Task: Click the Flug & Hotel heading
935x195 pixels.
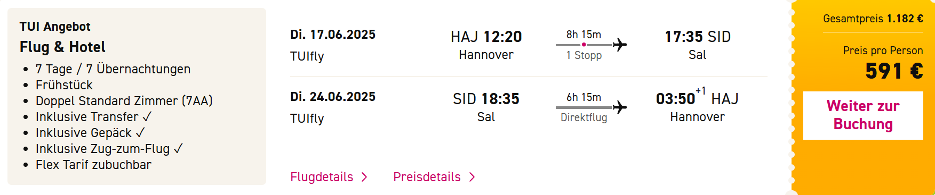Action: [62, 47]
